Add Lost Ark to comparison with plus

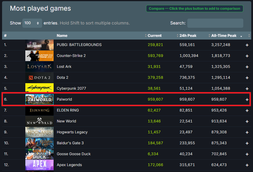tap(247, 67)
